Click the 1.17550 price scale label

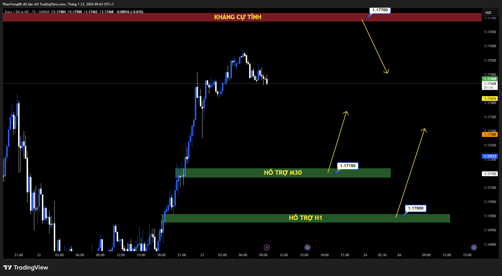490,61
